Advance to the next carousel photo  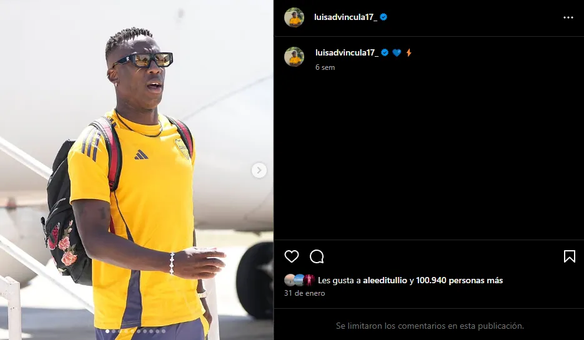point(259,170)
